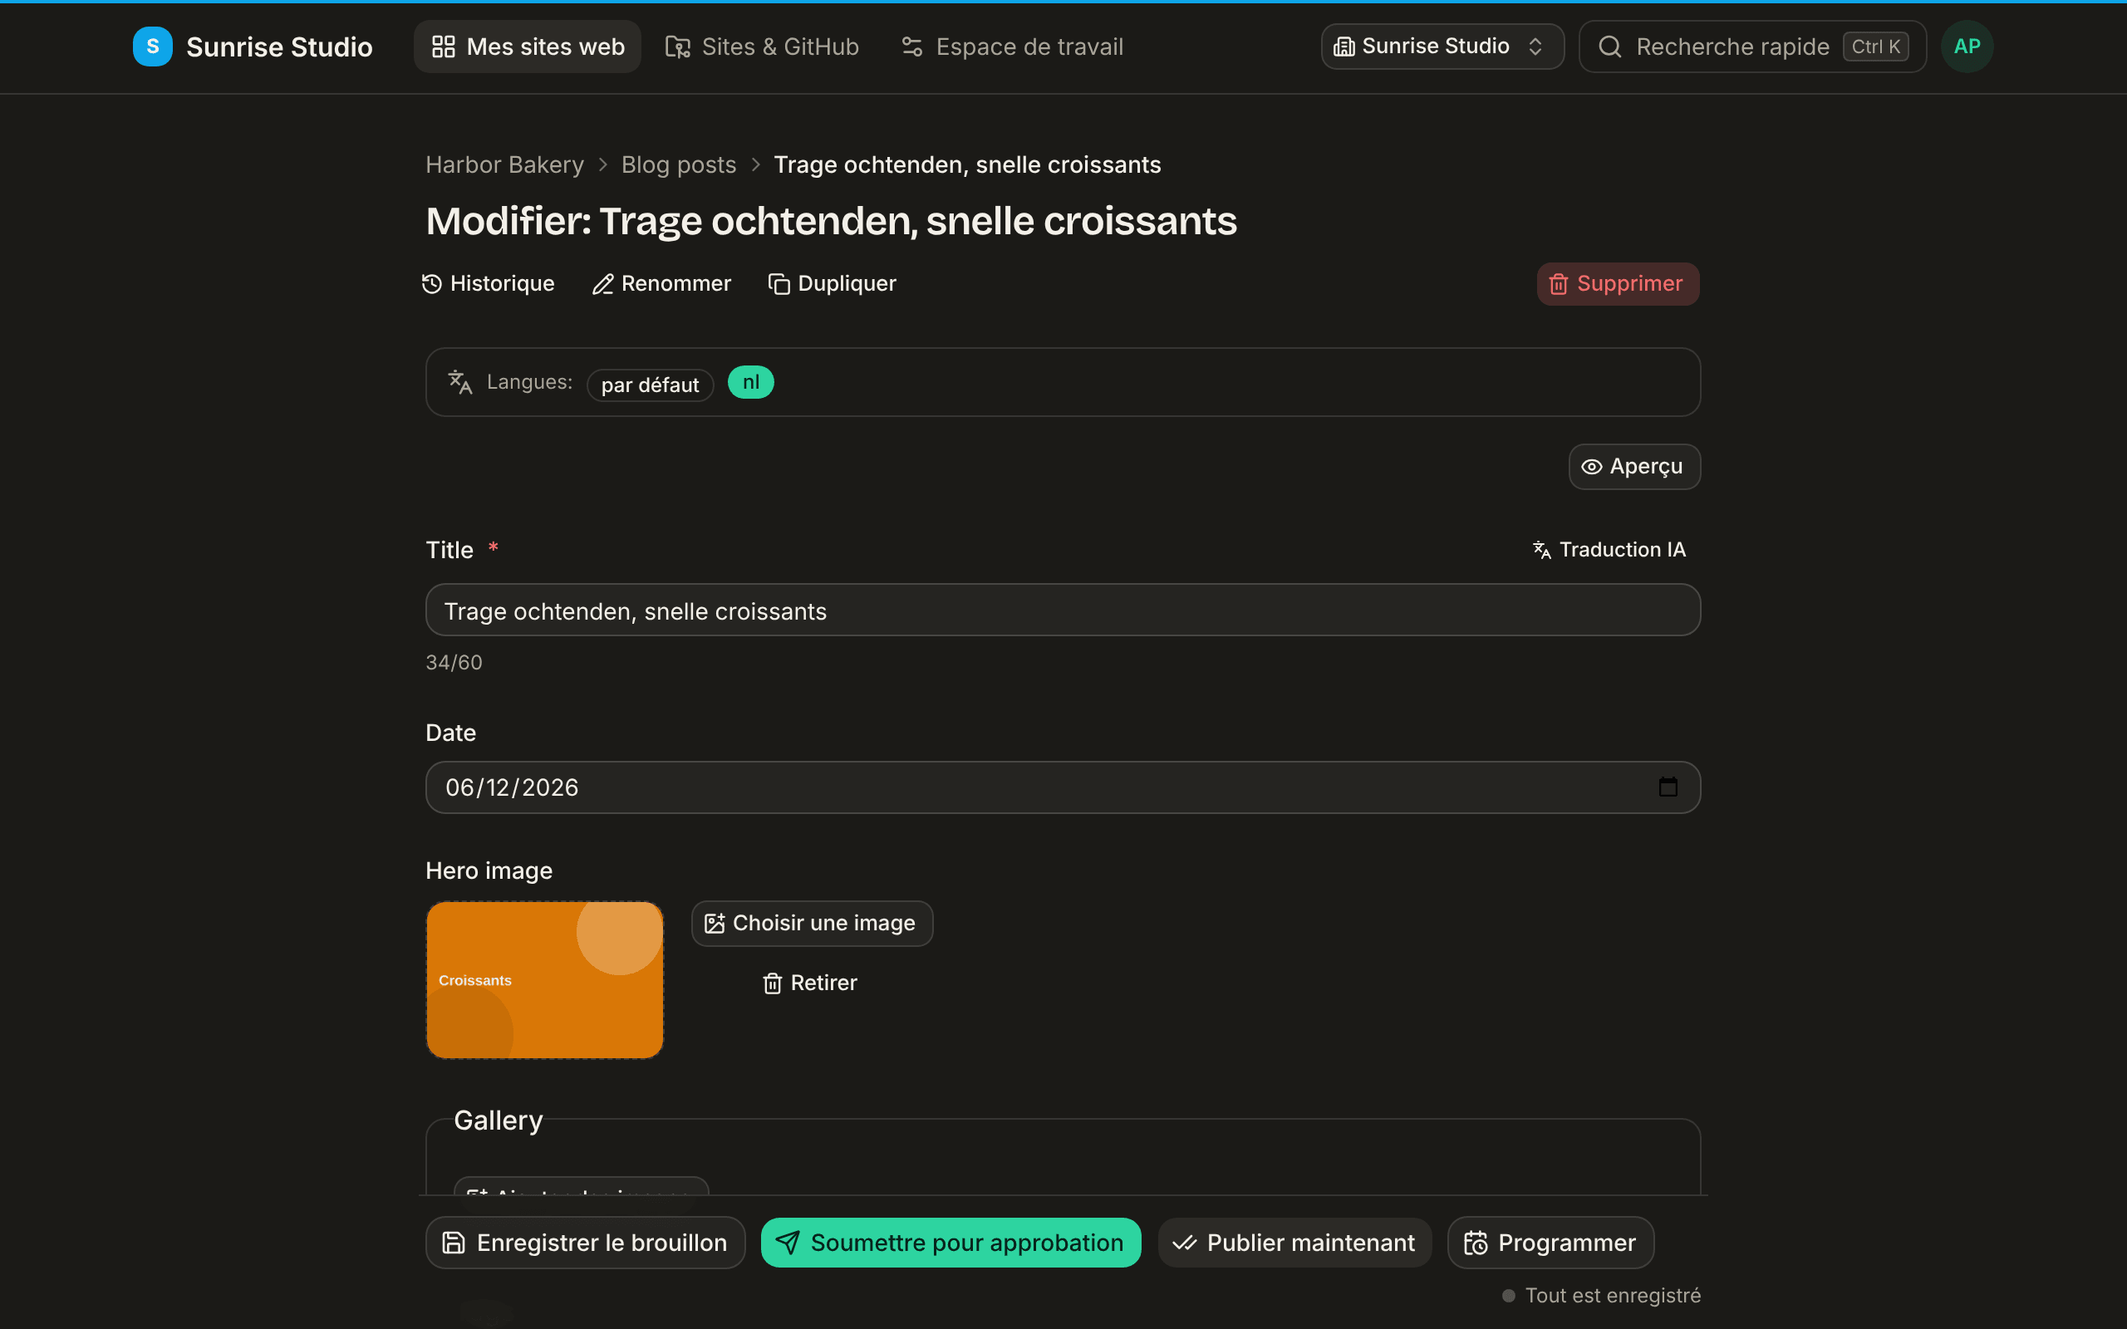Open the calendar picker icon
Viewport: 2127px width, 1329px height.
click(1668, 787)
